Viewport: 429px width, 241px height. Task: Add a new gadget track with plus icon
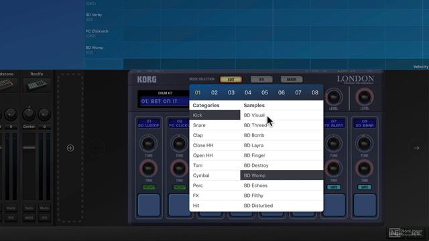(70, 148)
